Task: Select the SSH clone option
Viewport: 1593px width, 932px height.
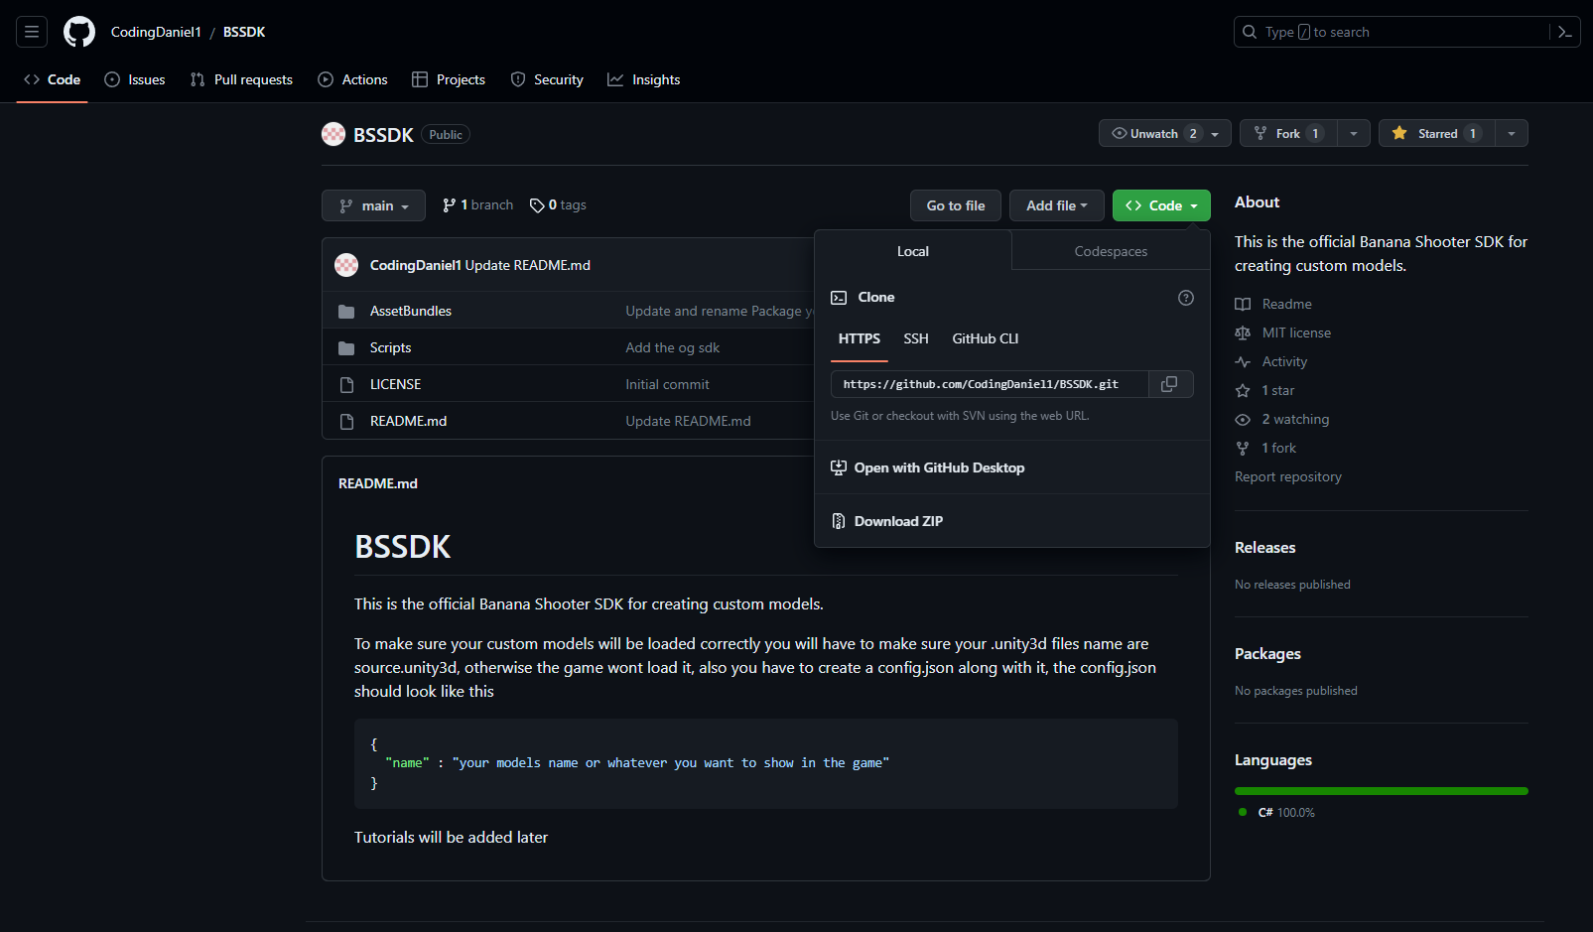Action: point(916,338)
